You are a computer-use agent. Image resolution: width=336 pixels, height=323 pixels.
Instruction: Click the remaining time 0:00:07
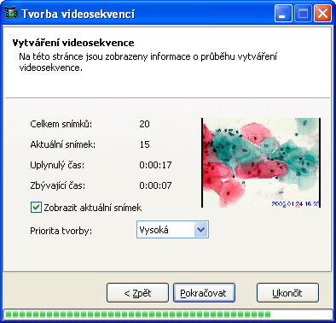coord(155,185)
